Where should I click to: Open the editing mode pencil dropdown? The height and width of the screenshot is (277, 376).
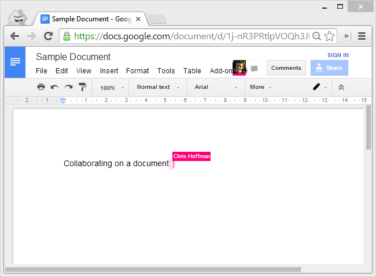[319, 87]
